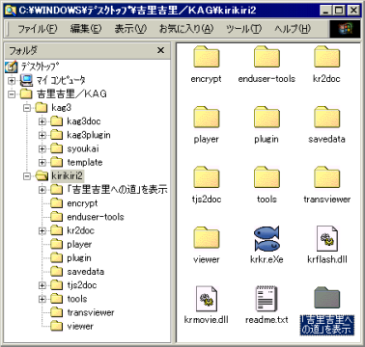Image resolution: width=365 pixels, height=347 pixels.
Task: Maximize the explorer window
Action: click(x=340, y=11)
